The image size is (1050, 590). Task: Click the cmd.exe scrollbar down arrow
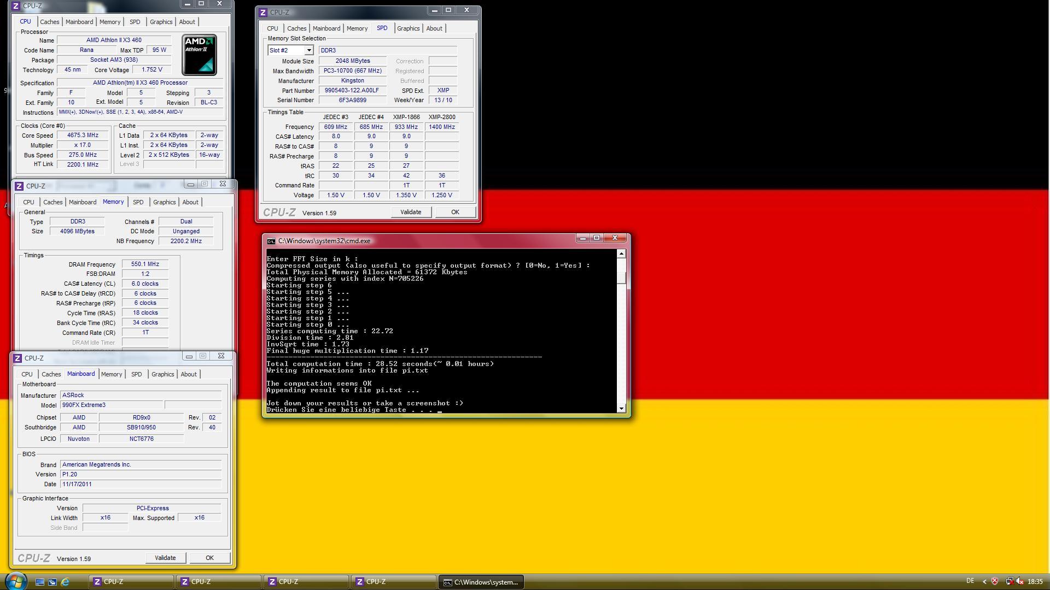point(621,409)
